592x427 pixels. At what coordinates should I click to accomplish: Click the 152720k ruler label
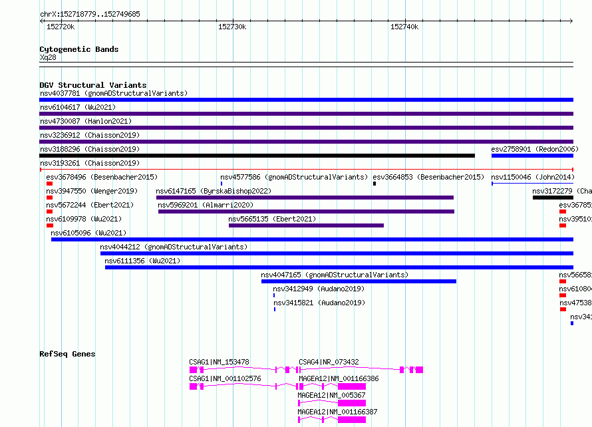61,27
